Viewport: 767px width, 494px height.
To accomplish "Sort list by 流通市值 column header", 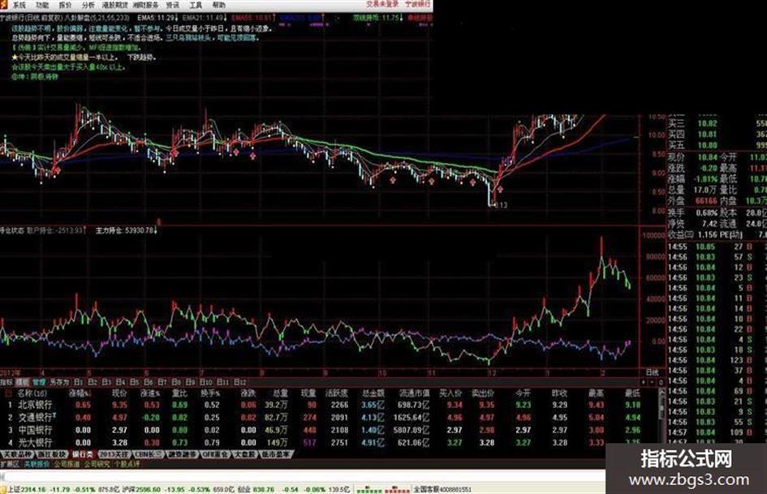I will [x=414, y=393].
